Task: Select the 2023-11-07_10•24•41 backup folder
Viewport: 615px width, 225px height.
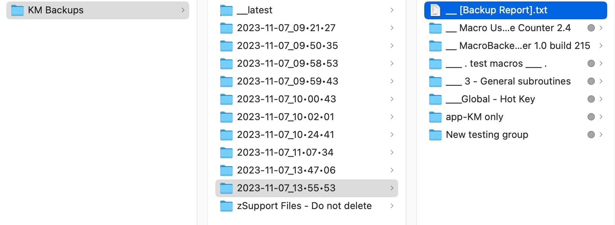Action: click(286, 135)
